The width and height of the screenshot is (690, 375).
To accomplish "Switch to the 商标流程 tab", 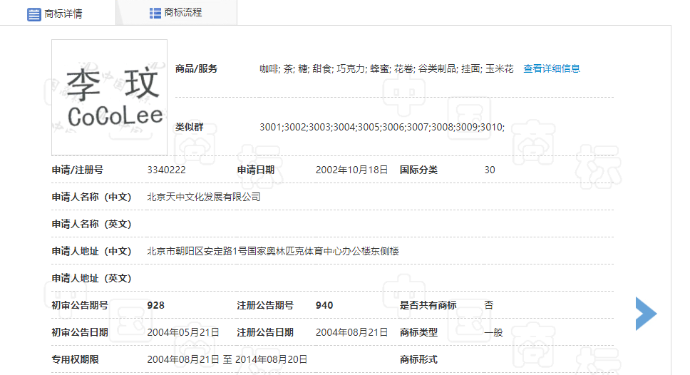I will click(x=177, y=13).
